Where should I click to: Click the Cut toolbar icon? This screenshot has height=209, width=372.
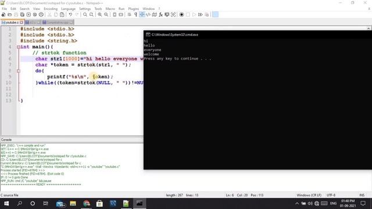pos(49,15)
